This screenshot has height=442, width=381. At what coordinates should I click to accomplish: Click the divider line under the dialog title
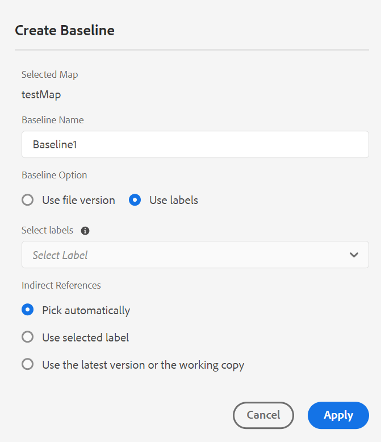click(191, 50)
